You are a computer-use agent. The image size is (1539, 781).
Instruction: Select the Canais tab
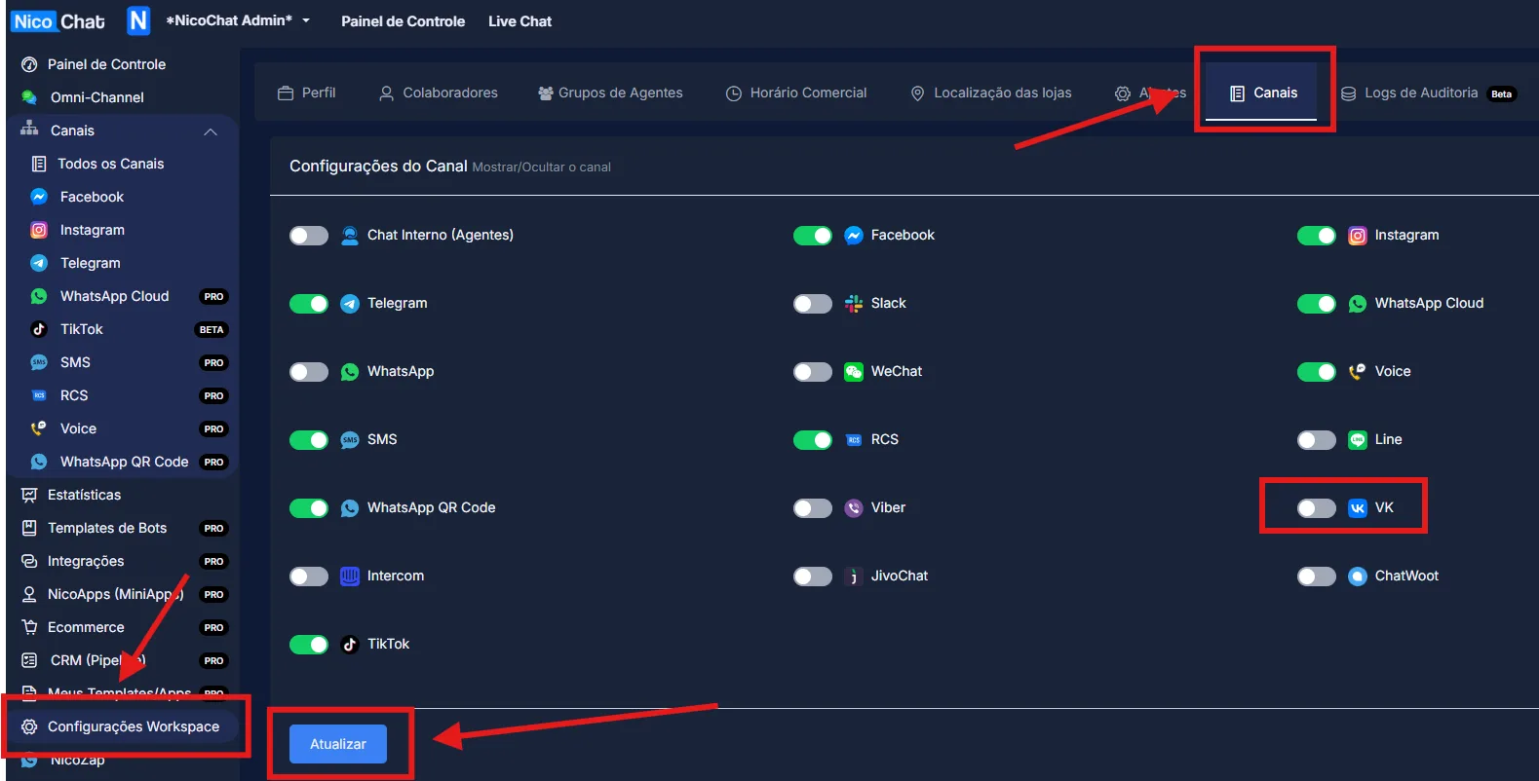(1263, 93)
